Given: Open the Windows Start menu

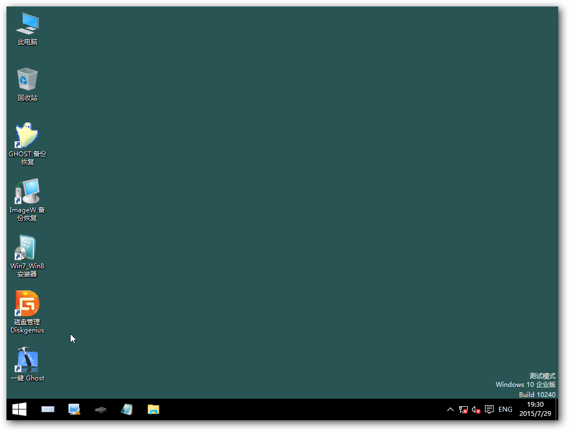Looking at the screenshot, I should coord(19,409).
